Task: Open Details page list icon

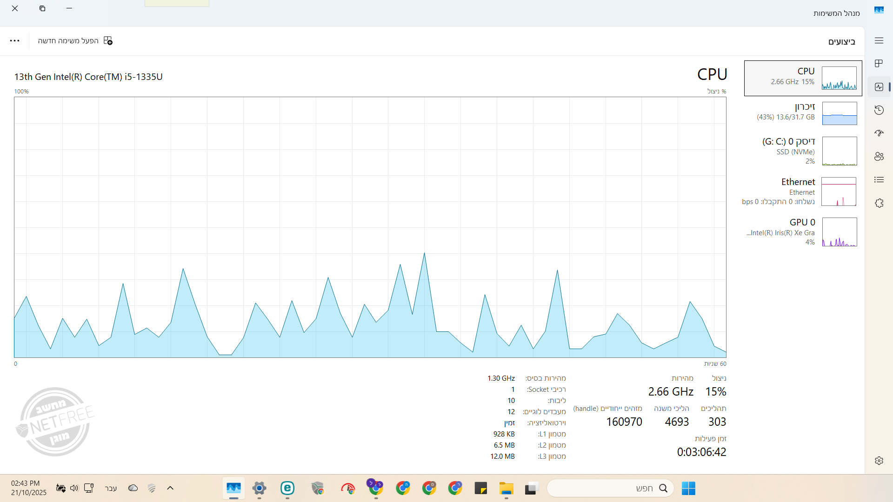Action: click(x=879, y=180)
